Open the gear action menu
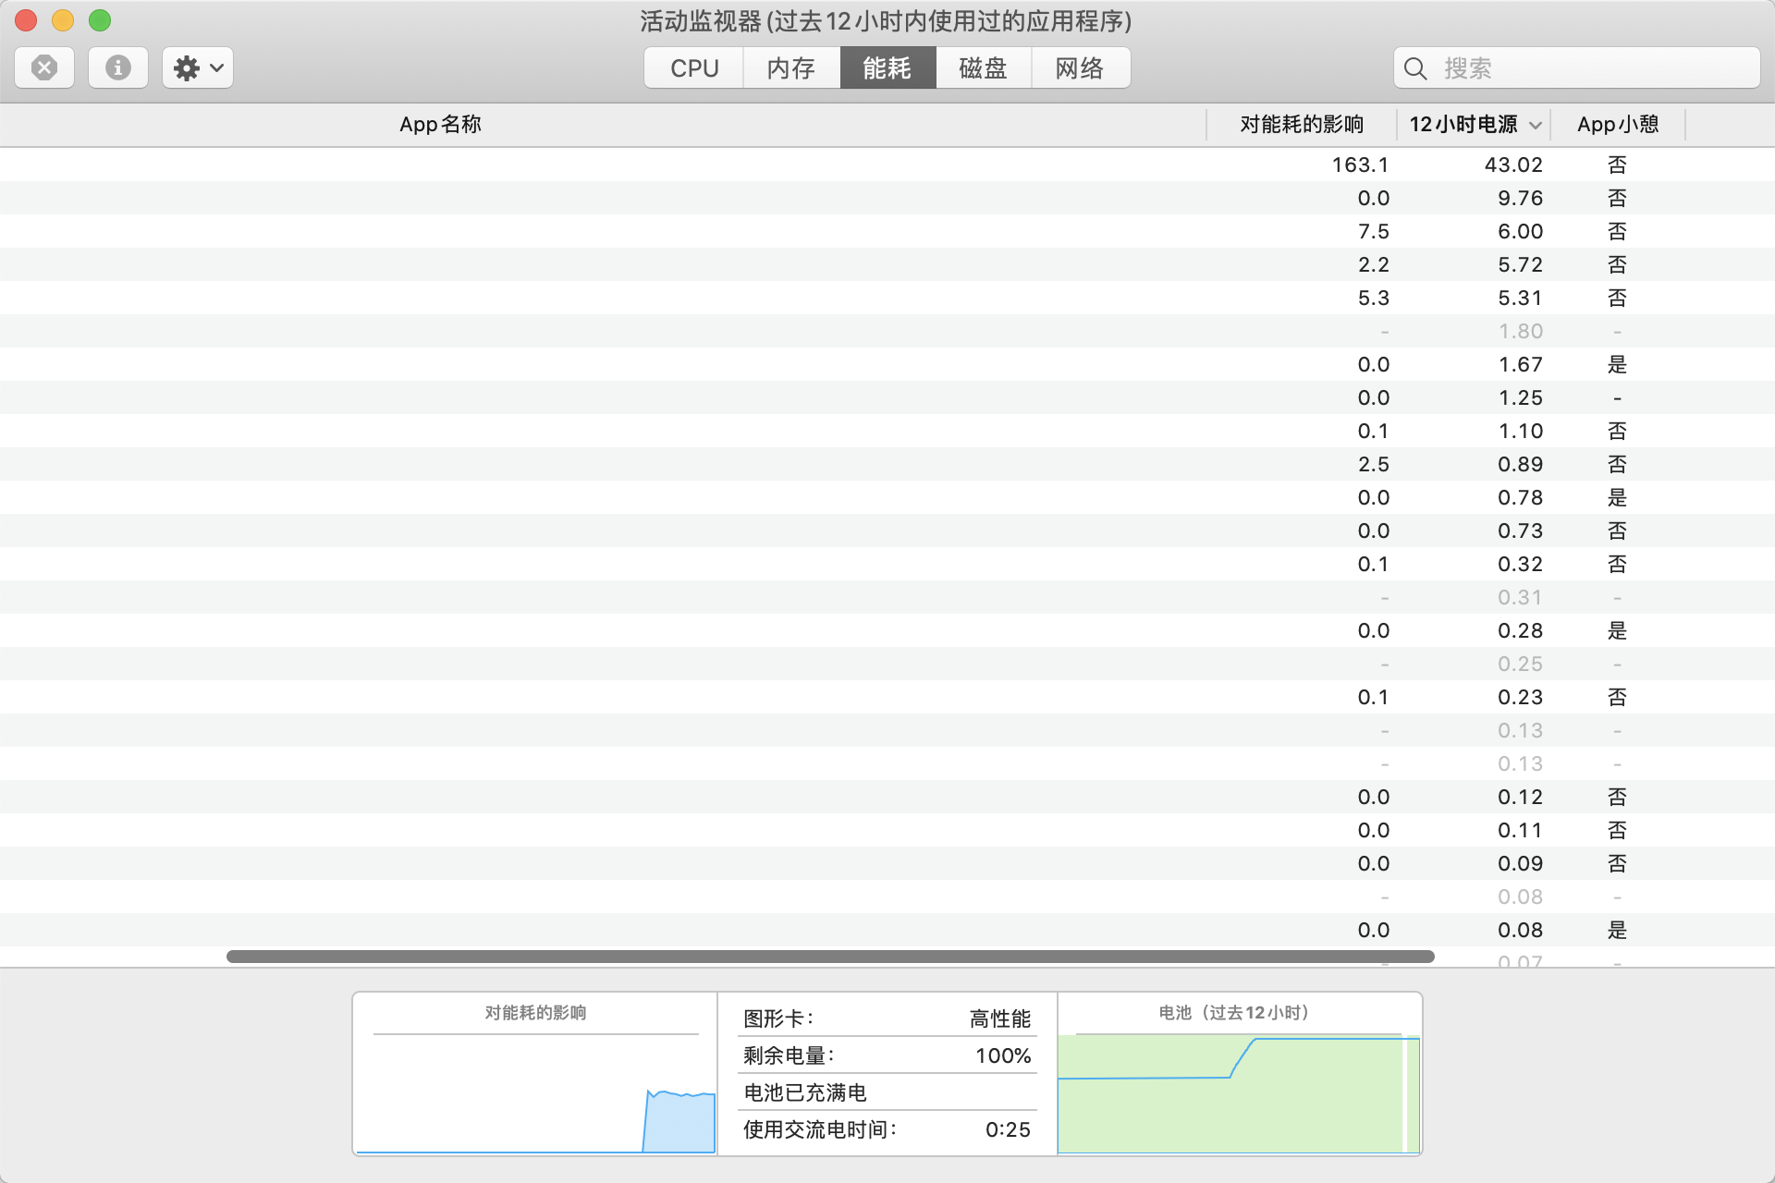The width and height of the screenshot is (1775, 1183). 198,67
